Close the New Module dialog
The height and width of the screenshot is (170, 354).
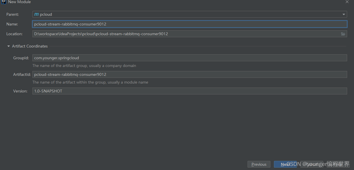tap(347, 2)
